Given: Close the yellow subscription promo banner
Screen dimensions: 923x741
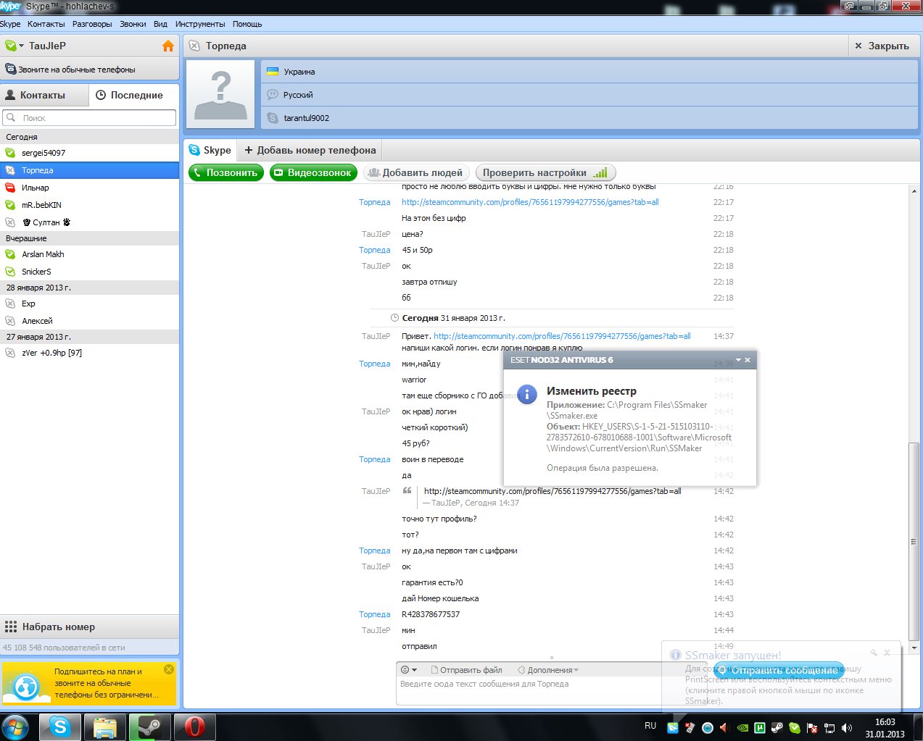Looking at the screenshot, I should coord(169,669).
